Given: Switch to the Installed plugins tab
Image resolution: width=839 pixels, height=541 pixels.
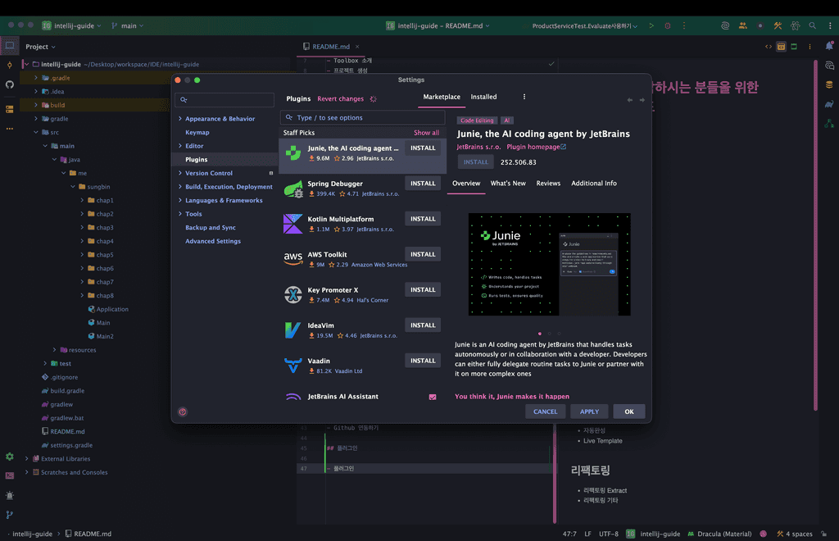Looking at the screenshot, I should tap(483, 97).
